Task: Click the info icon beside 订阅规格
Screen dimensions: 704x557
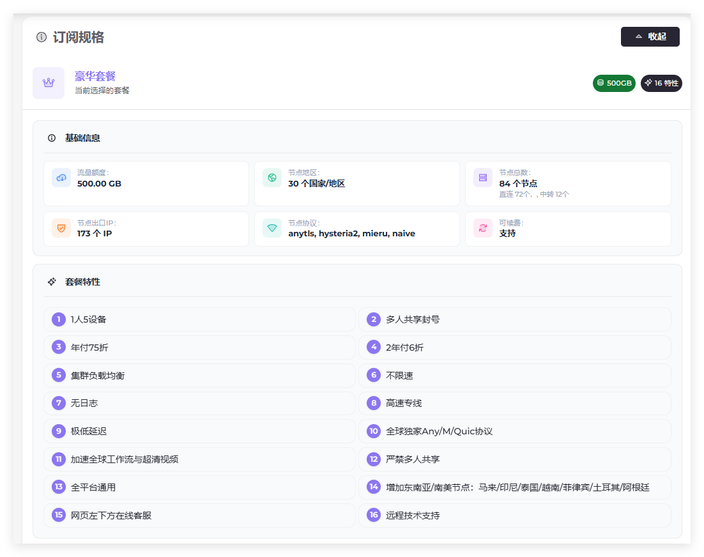Action: pyautogui.click(x=42, y=37)
